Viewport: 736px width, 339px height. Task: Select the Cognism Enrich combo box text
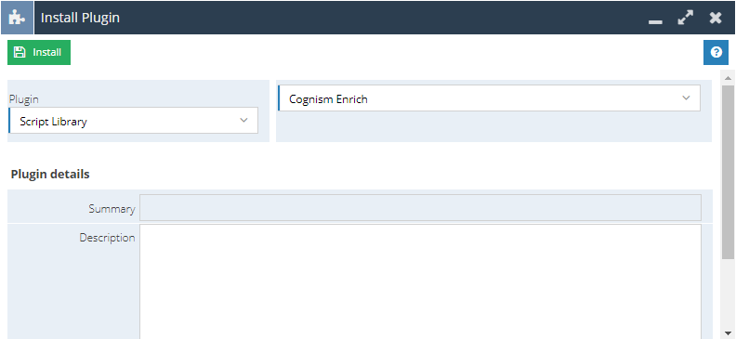[x=328, y=99]
